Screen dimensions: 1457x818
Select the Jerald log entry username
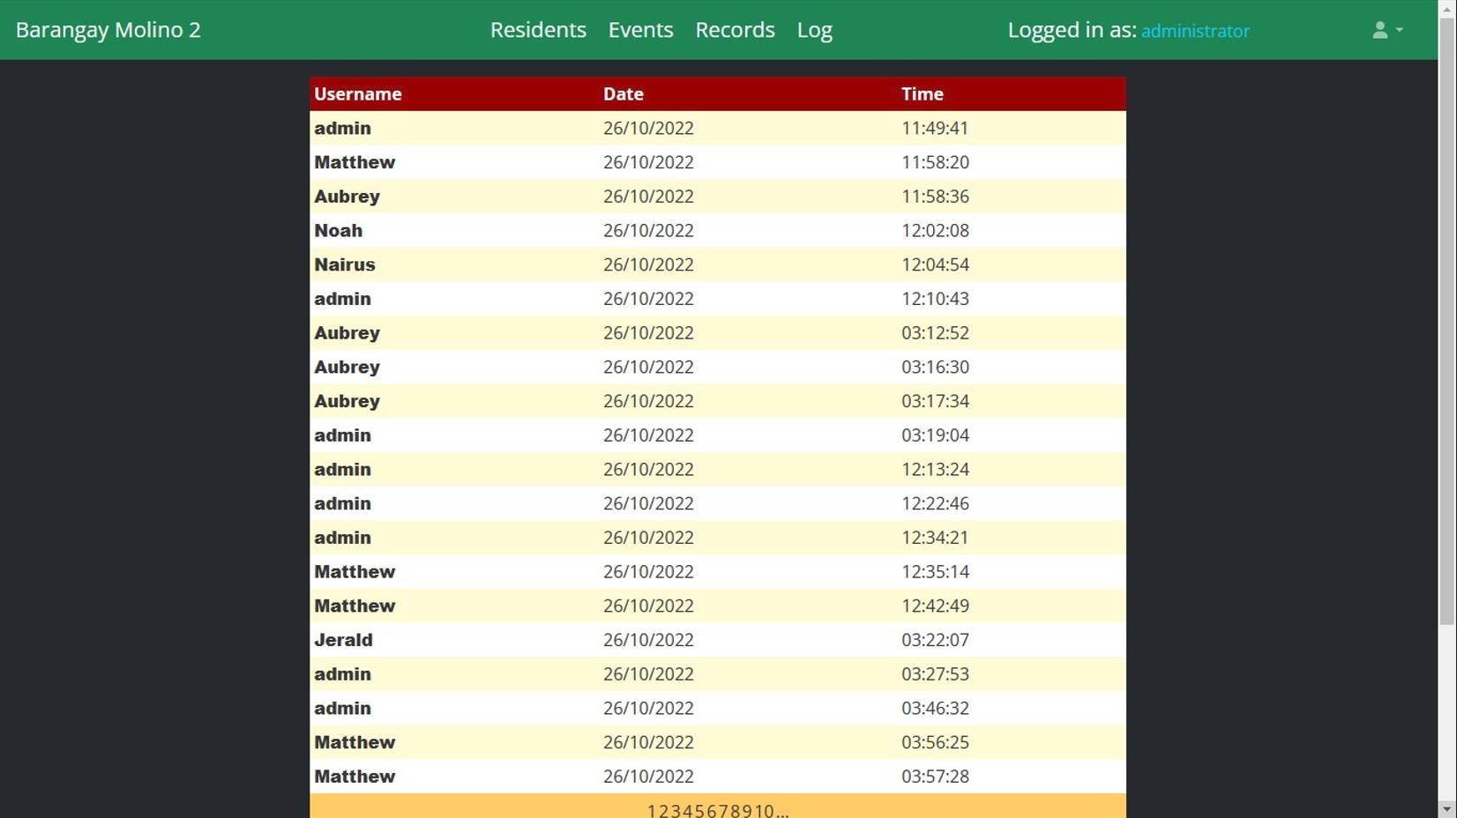point(343,640)
